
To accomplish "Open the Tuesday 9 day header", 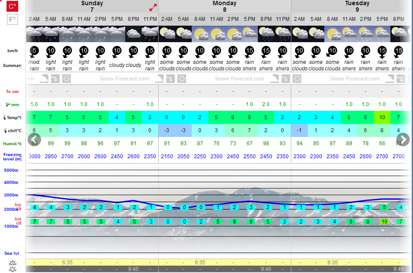I will point(357,7).
